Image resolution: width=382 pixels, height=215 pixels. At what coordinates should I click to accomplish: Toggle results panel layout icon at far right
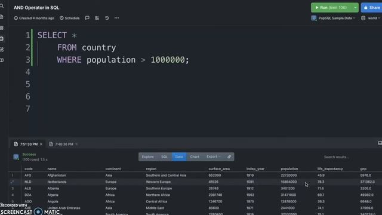click(x=380, y=143)
